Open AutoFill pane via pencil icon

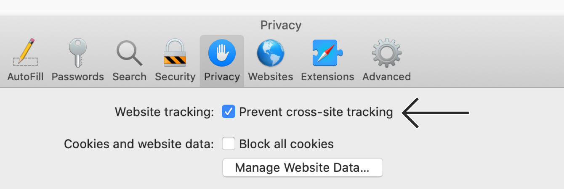pyautogui.click(x=25, y=53)
